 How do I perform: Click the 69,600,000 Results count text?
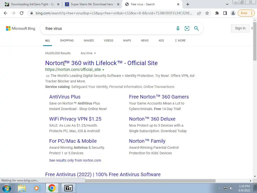tap(58, 53)
